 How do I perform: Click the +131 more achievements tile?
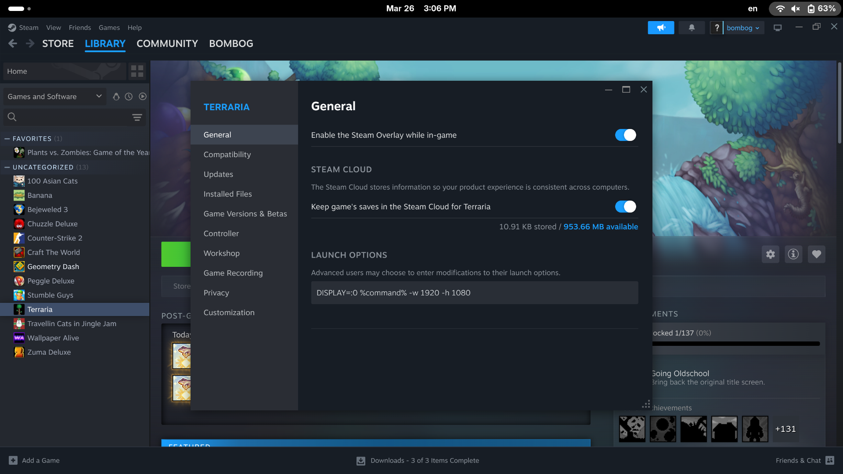click(785, 429)
